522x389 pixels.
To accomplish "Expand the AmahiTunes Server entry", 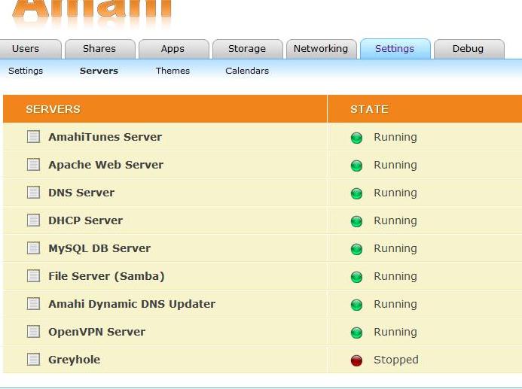I will coord(105,137).
